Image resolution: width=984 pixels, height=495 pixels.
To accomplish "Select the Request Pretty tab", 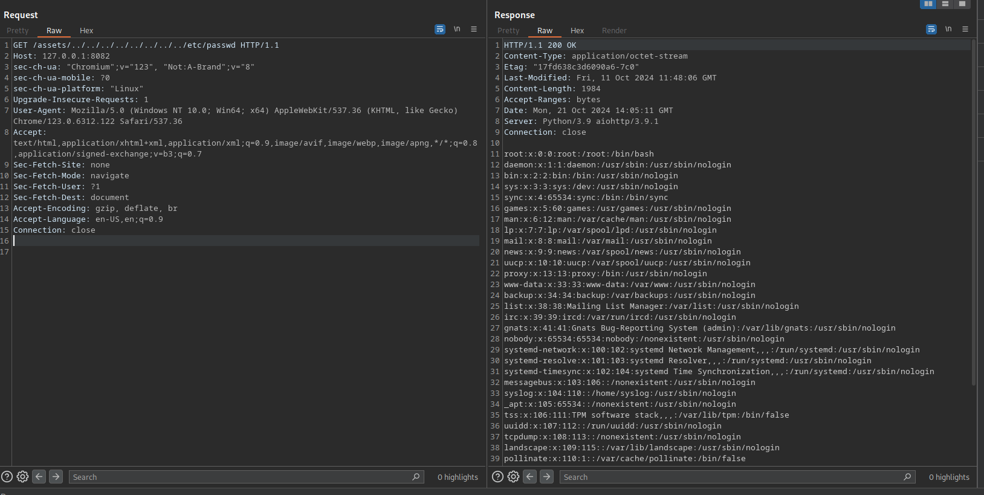I will (18, 30).
